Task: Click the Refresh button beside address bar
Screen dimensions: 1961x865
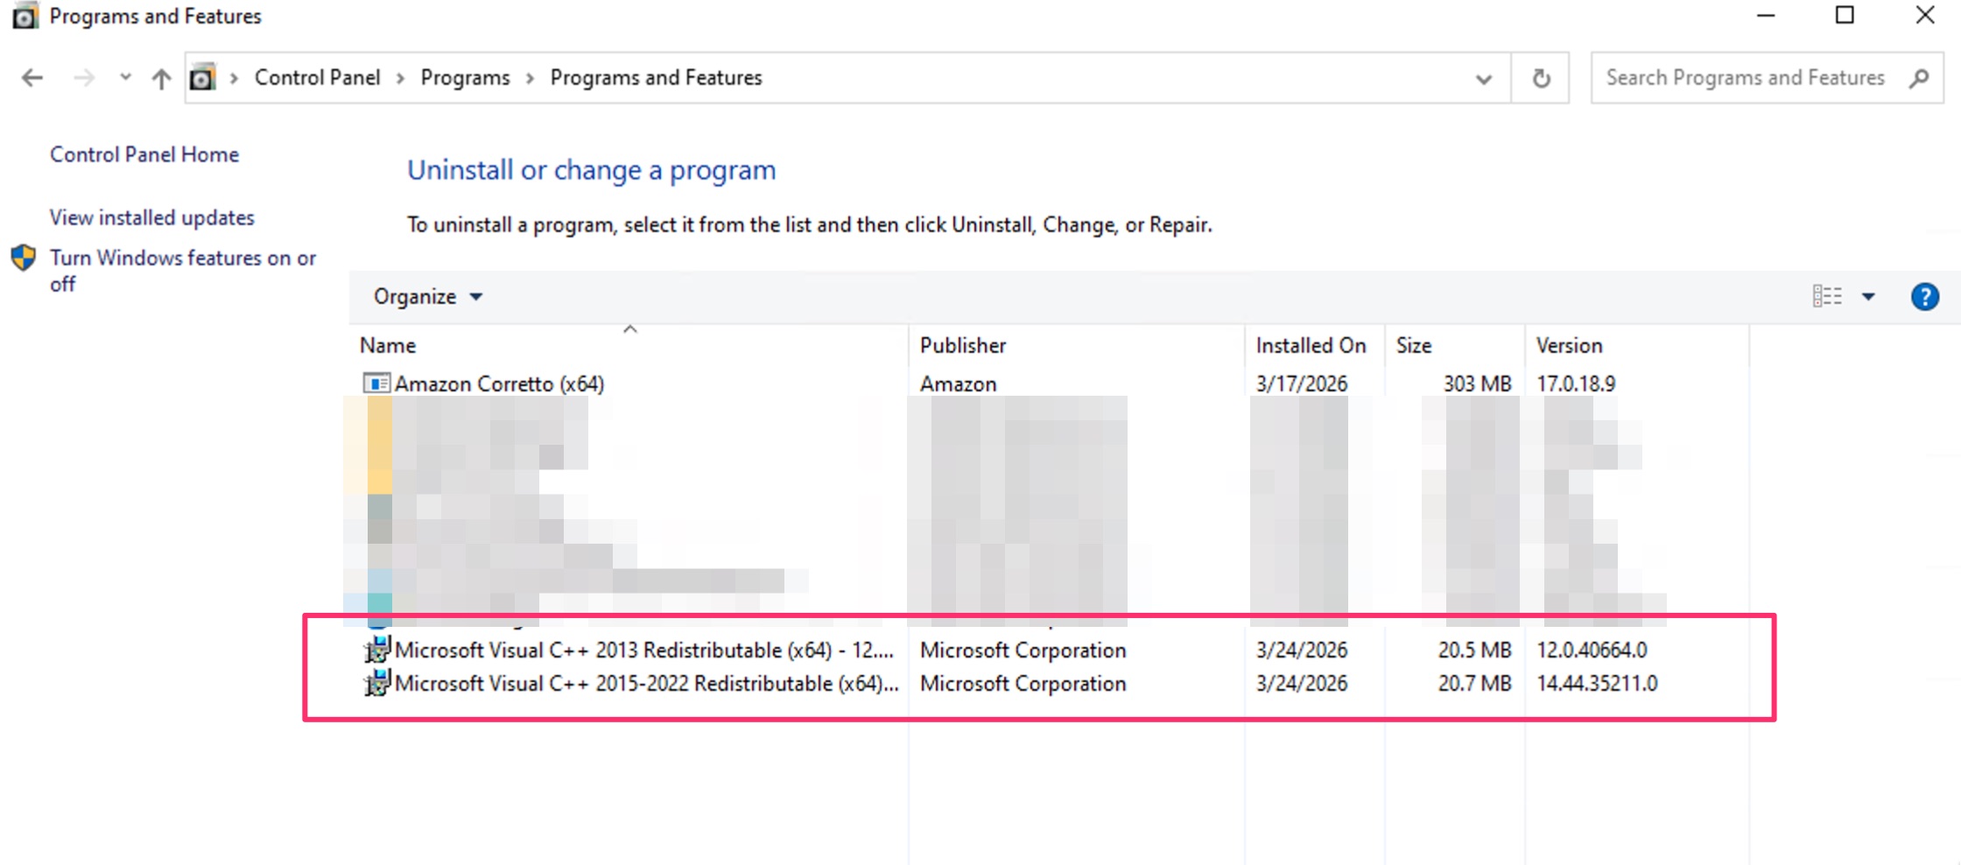Action: (1541, 78)
